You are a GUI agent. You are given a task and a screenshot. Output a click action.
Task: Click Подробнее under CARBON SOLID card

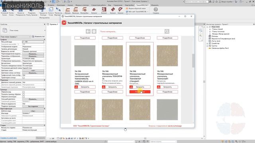point(85,92)
